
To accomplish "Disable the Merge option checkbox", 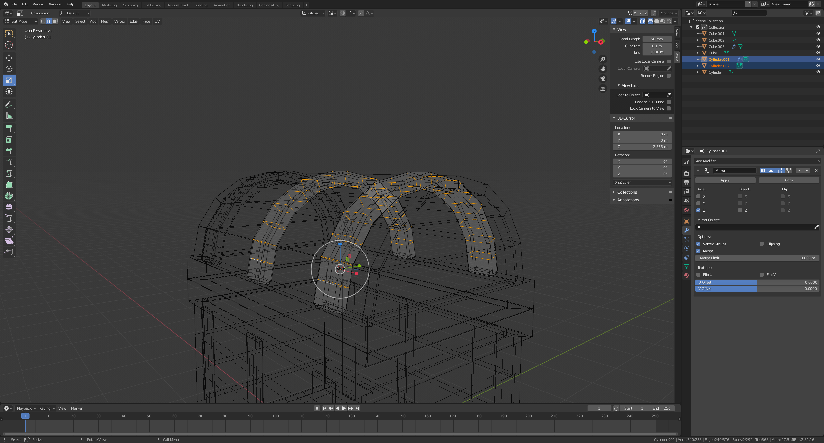I will click(x=698, y=251).
